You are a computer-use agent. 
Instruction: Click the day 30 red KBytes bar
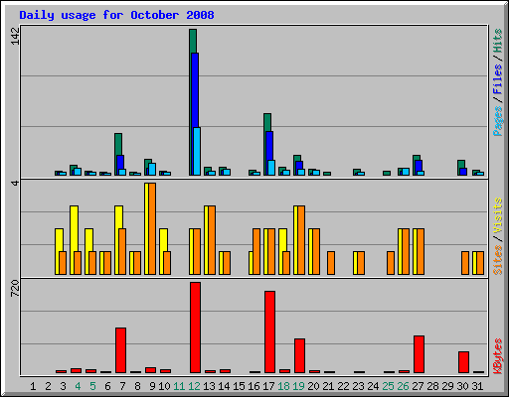tap(463, 362)
